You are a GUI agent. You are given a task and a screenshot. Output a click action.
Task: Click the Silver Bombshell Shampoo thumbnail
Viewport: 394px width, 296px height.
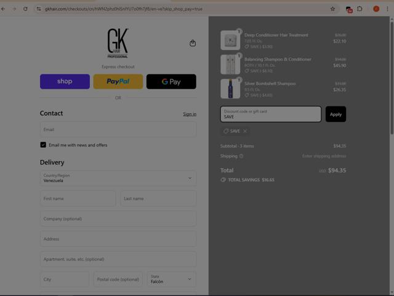point(230,89)
